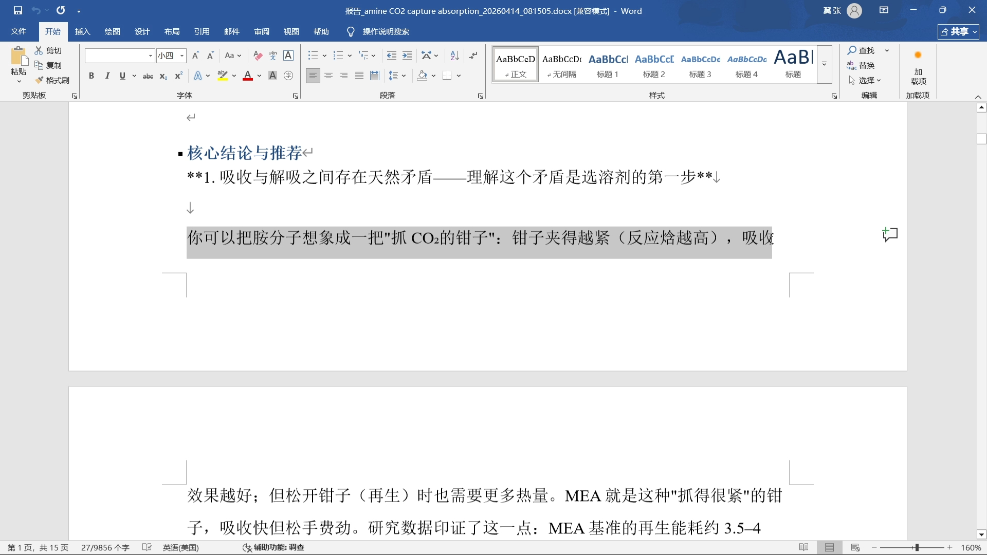Image resolution: width=987 pixels, height=555 pixels.
Task: Toggle strikethrough text formatting
Action: point(148,76)
